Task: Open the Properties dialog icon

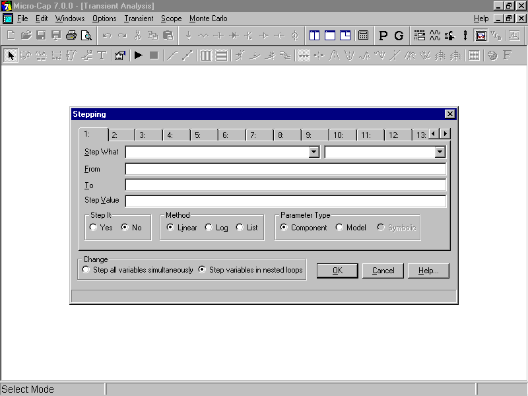Action: (120, 55)
